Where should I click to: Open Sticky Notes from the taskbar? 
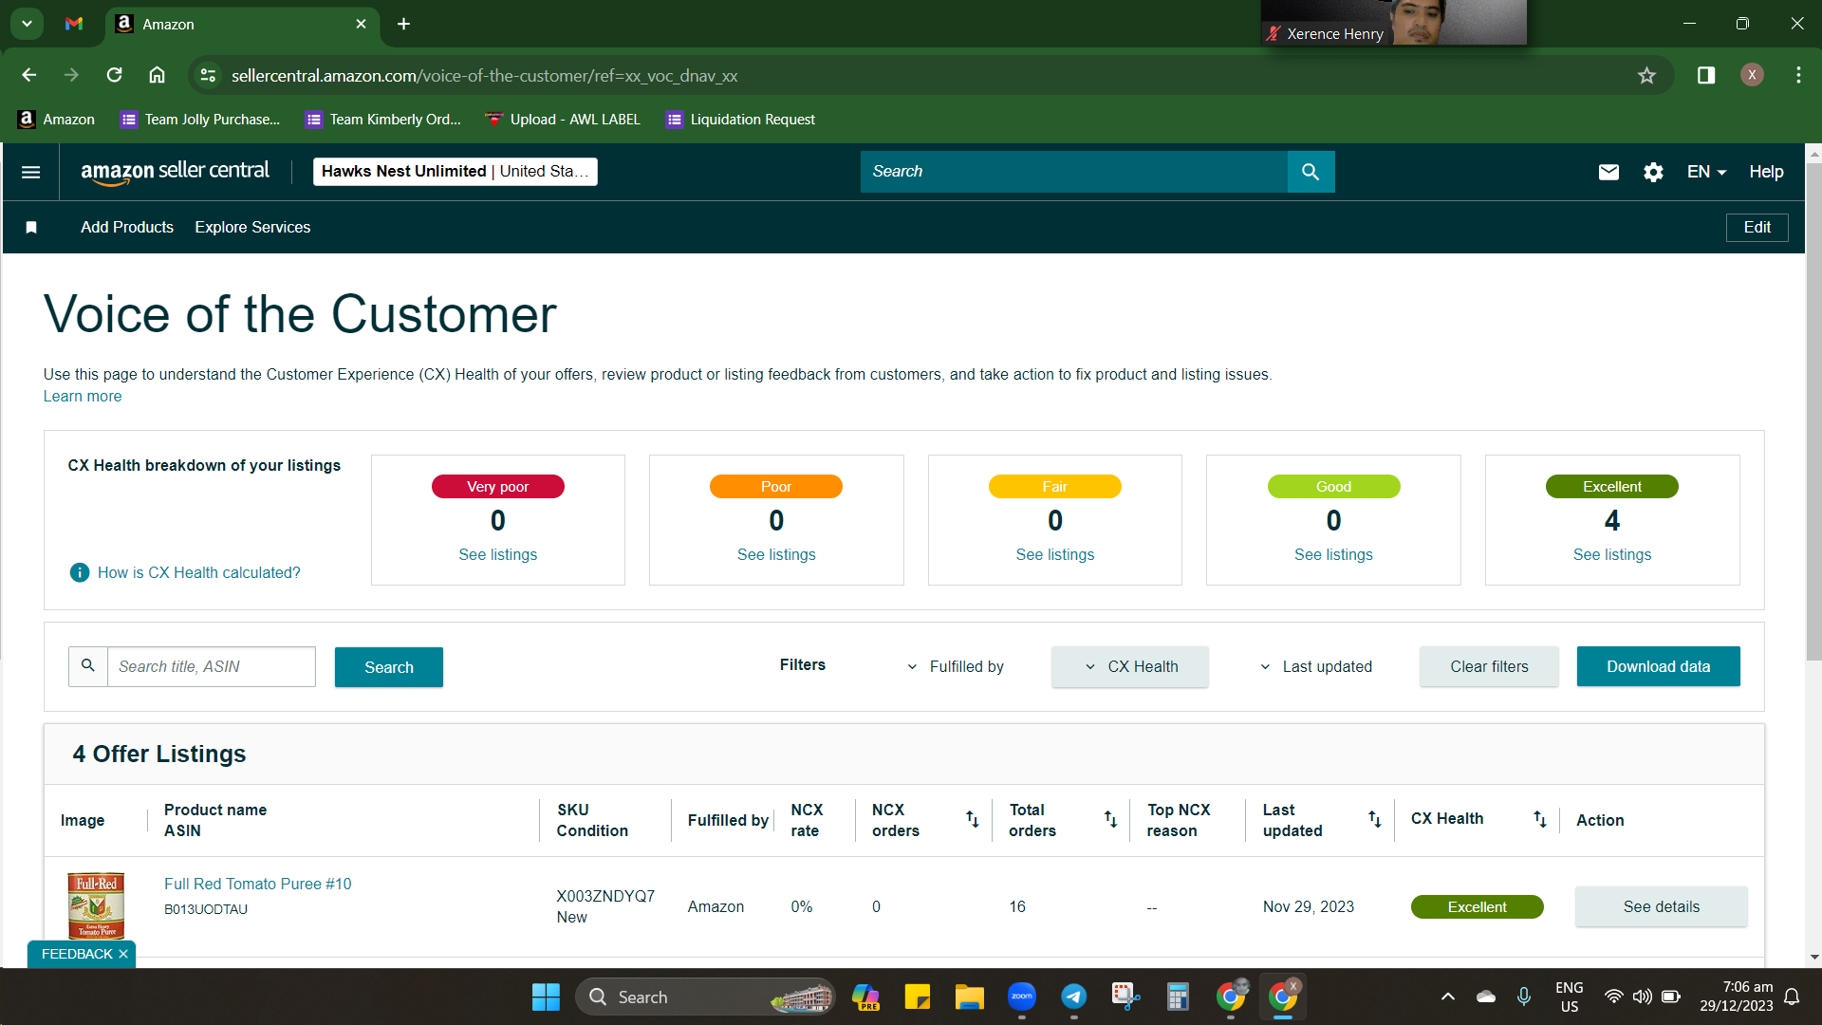(918, 997)
